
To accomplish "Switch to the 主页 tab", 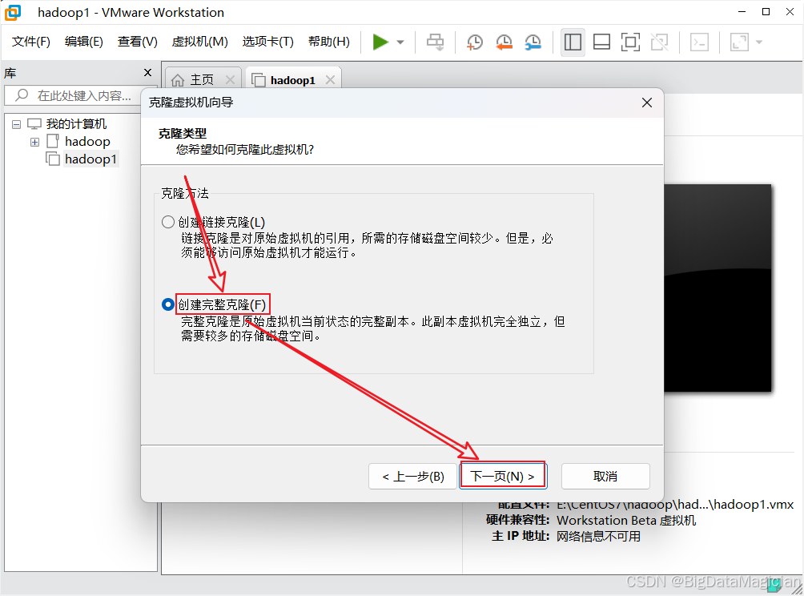I will (202, 80).
